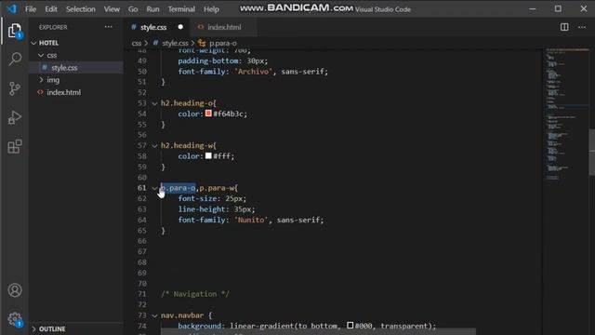Click p.para-o symbol icon in breadcrumb

coord(202,44)
